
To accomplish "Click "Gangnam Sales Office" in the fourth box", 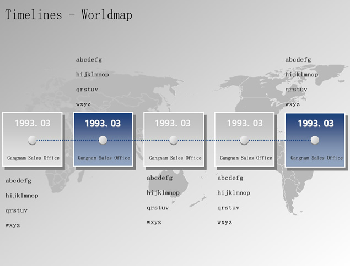I will (x=246, y=158).
